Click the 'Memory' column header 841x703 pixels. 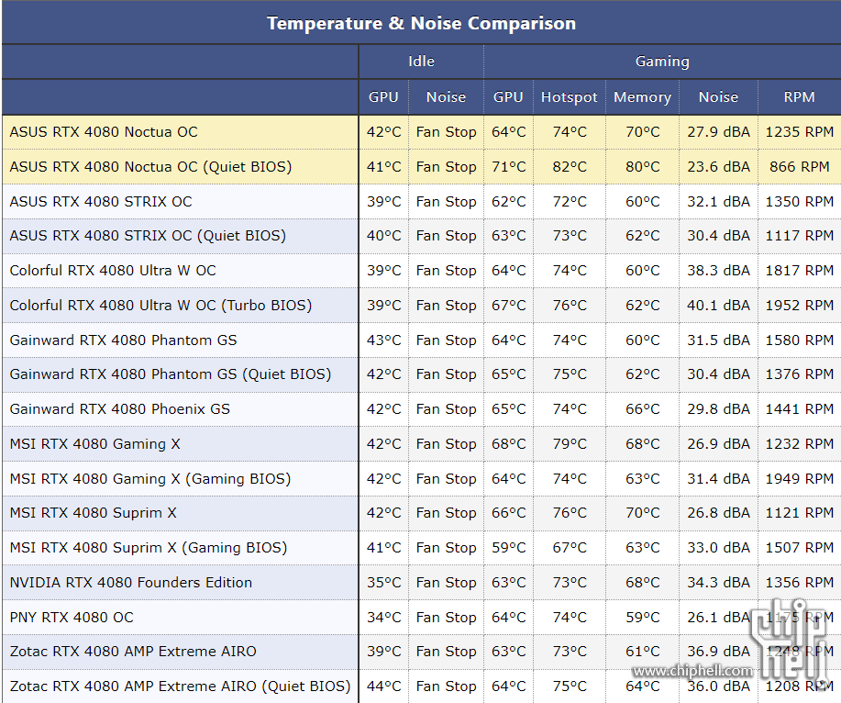[642, 97]
